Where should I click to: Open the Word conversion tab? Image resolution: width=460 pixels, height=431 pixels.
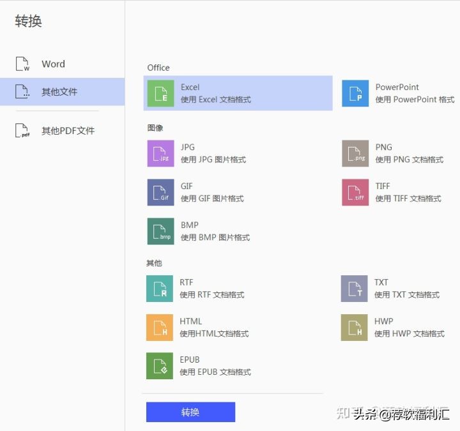[62, 64]
